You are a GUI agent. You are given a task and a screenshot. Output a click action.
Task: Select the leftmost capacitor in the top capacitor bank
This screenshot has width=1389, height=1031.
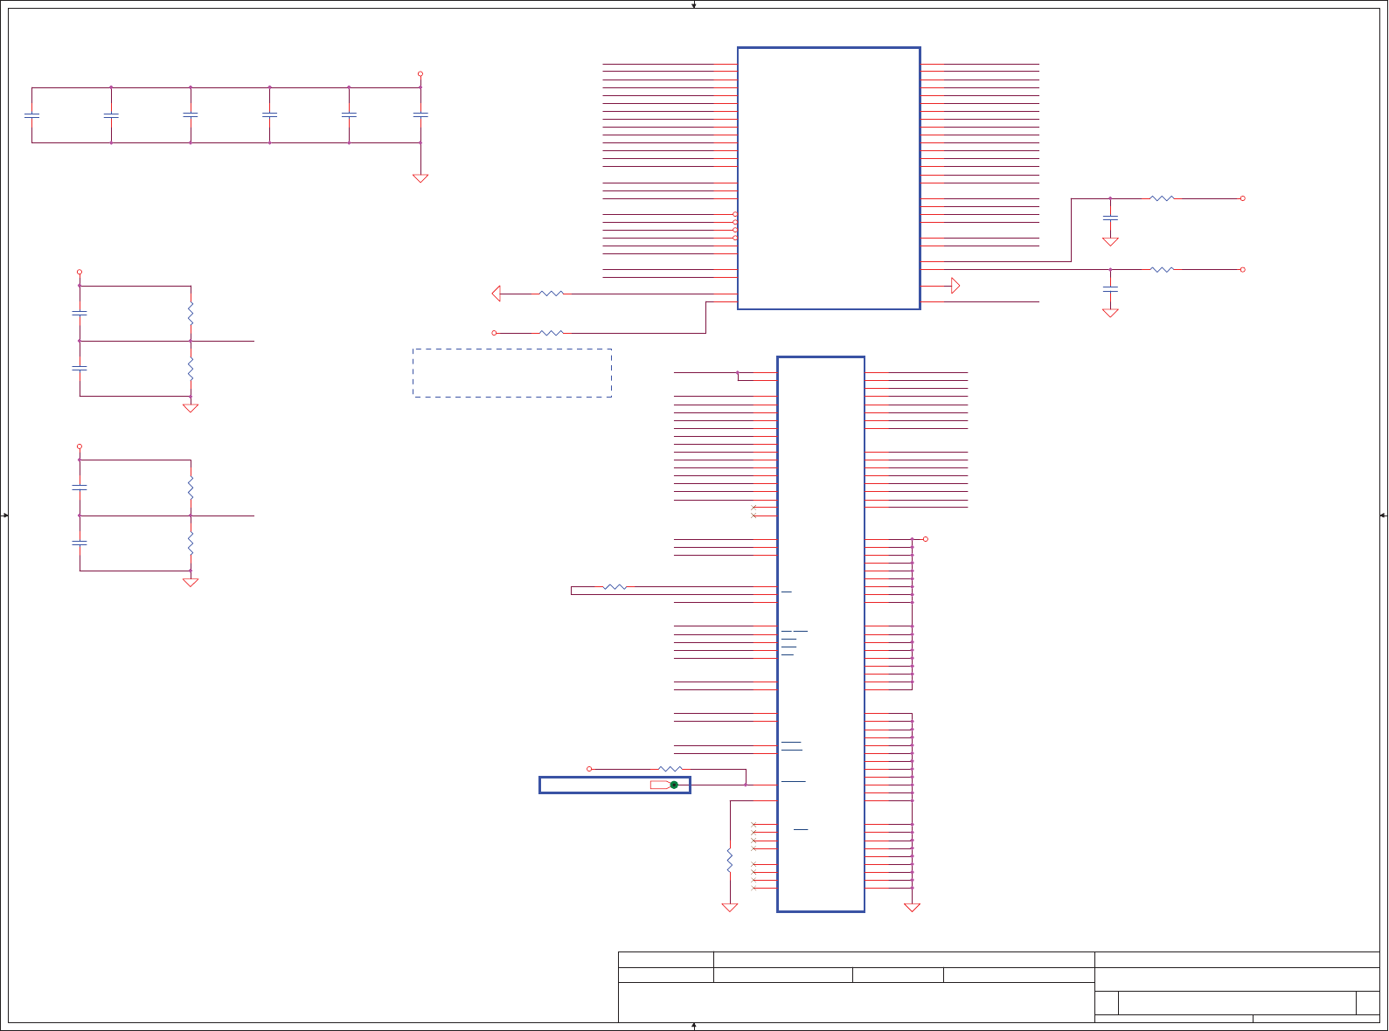point(32,114)
